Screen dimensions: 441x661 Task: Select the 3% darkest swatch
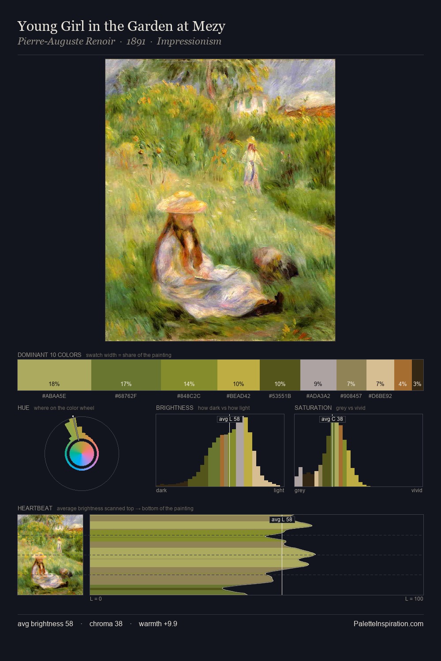(x=418, y=375)
